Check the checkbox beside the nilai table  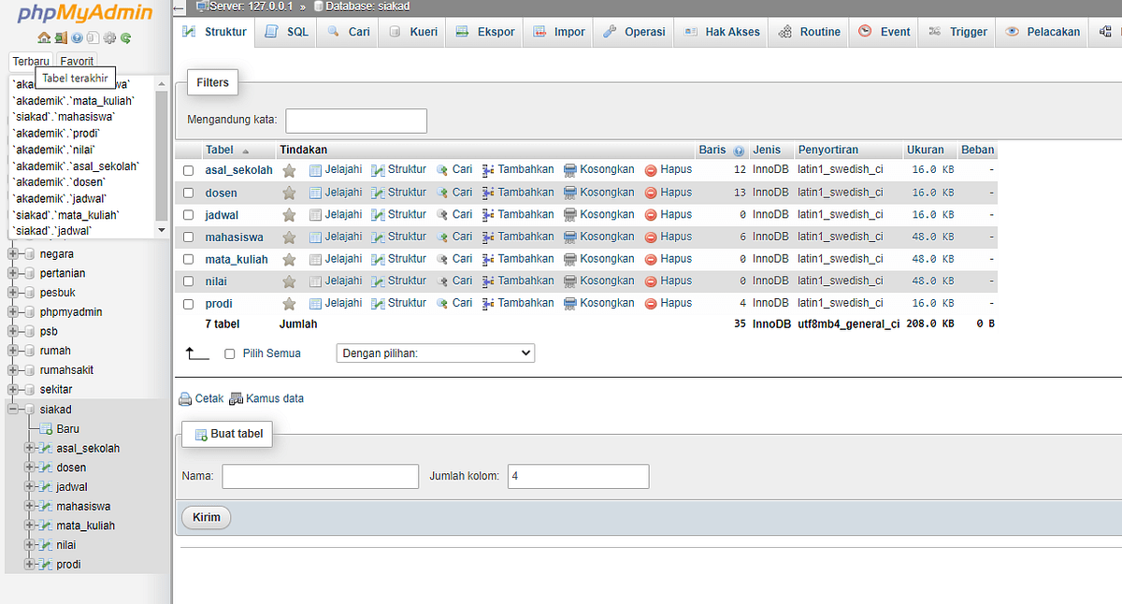188,280
